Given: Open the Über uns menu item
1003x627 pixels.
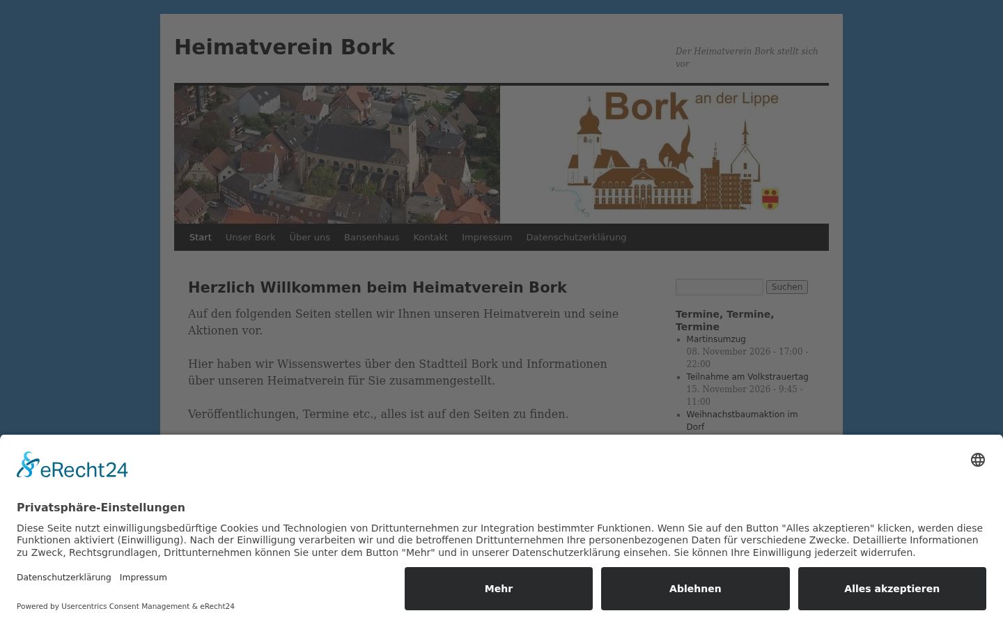Looking at the screenshot, I should [310, 238].
